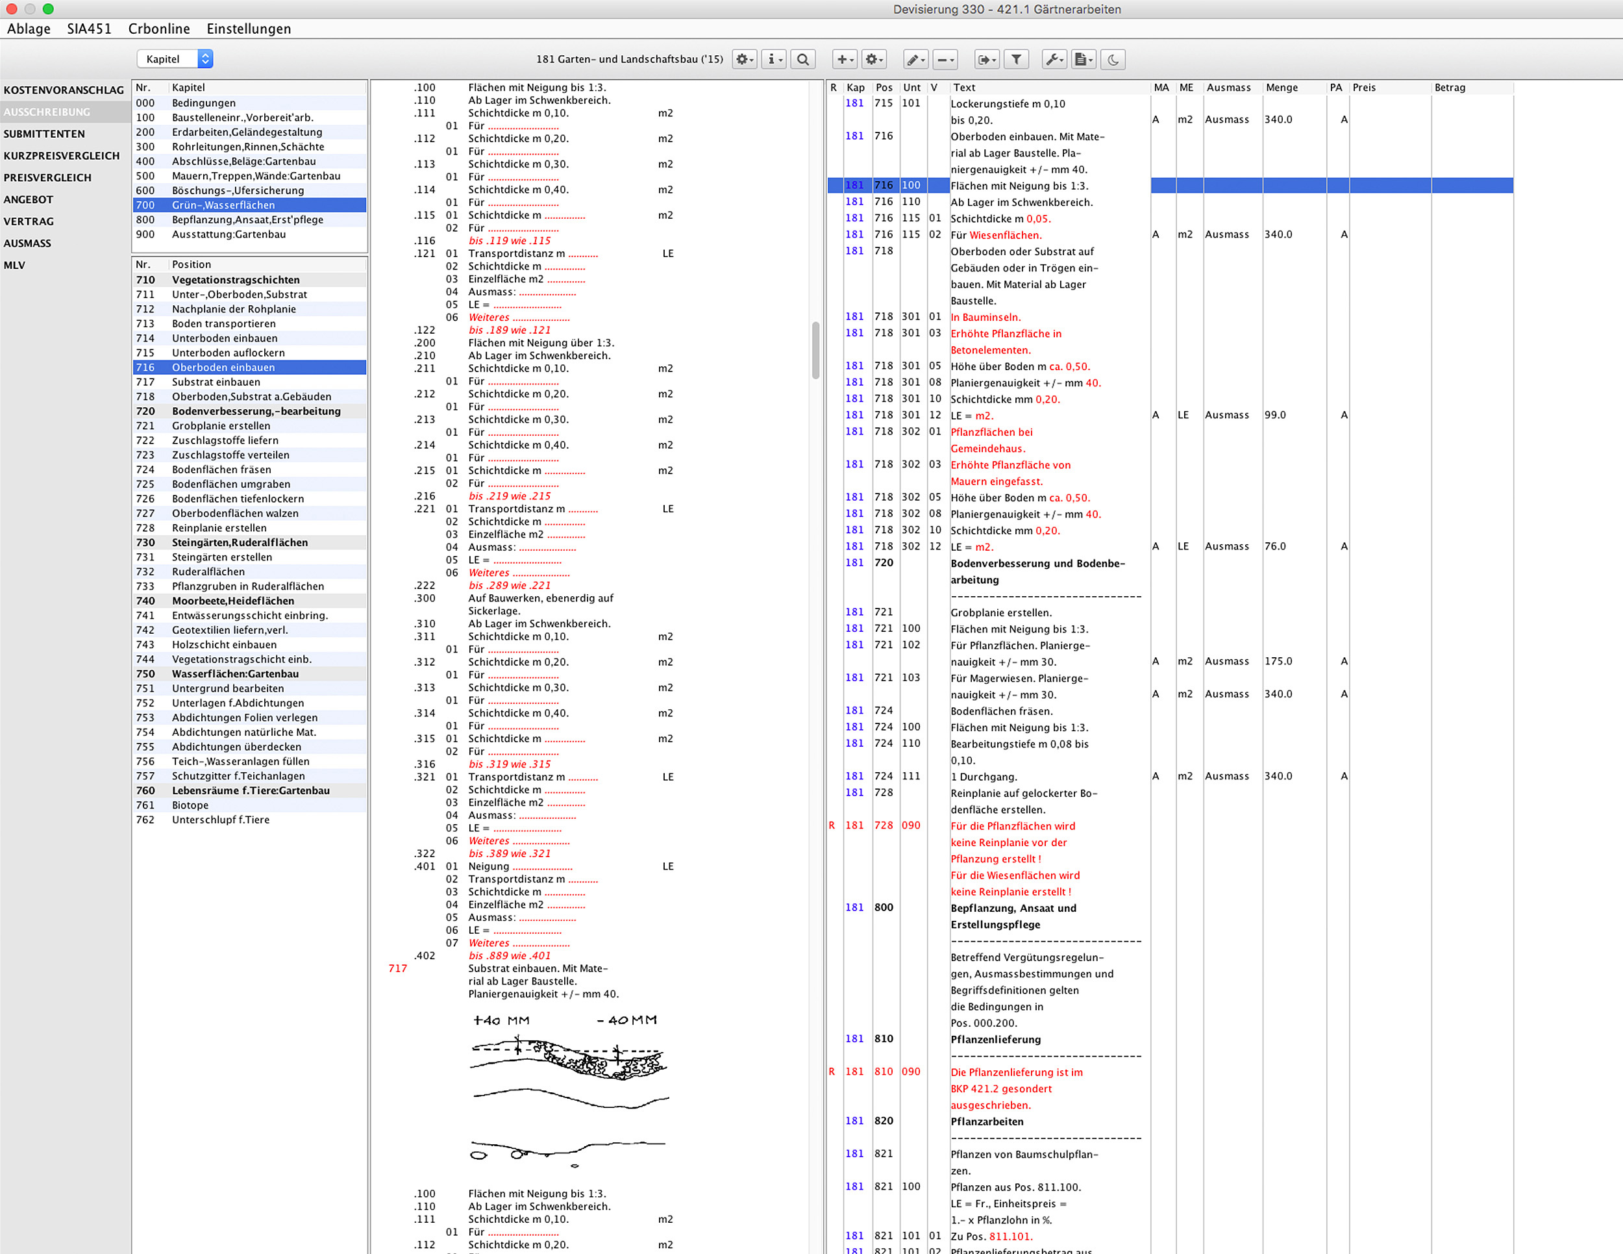1623x1254 pixels.
Task: Select position 728 Reinplanie erstellen
Action: (x=250, y=528)
